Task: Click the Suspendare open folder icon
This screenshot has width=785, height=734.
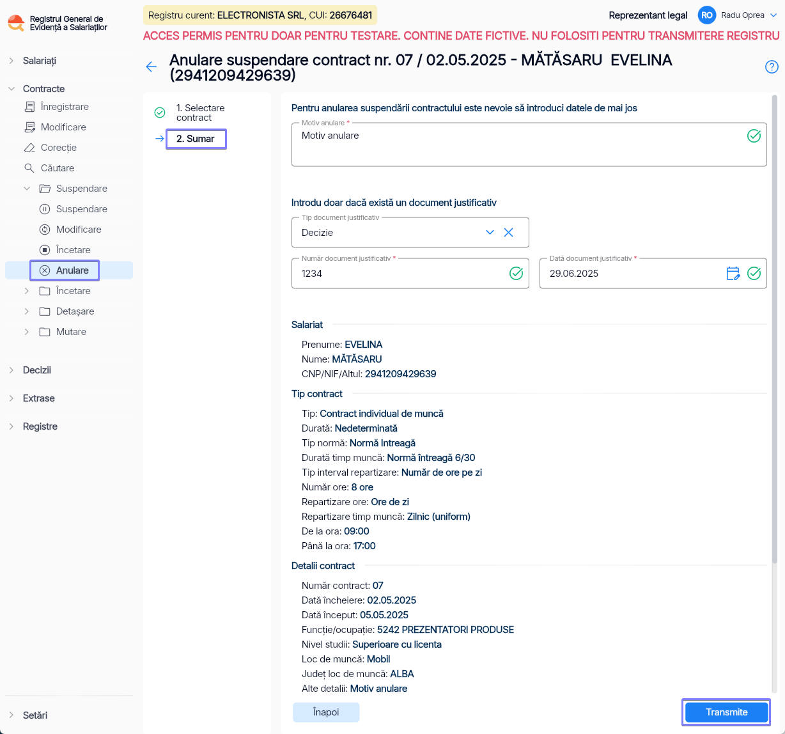Action: click(x=45, y=189)
